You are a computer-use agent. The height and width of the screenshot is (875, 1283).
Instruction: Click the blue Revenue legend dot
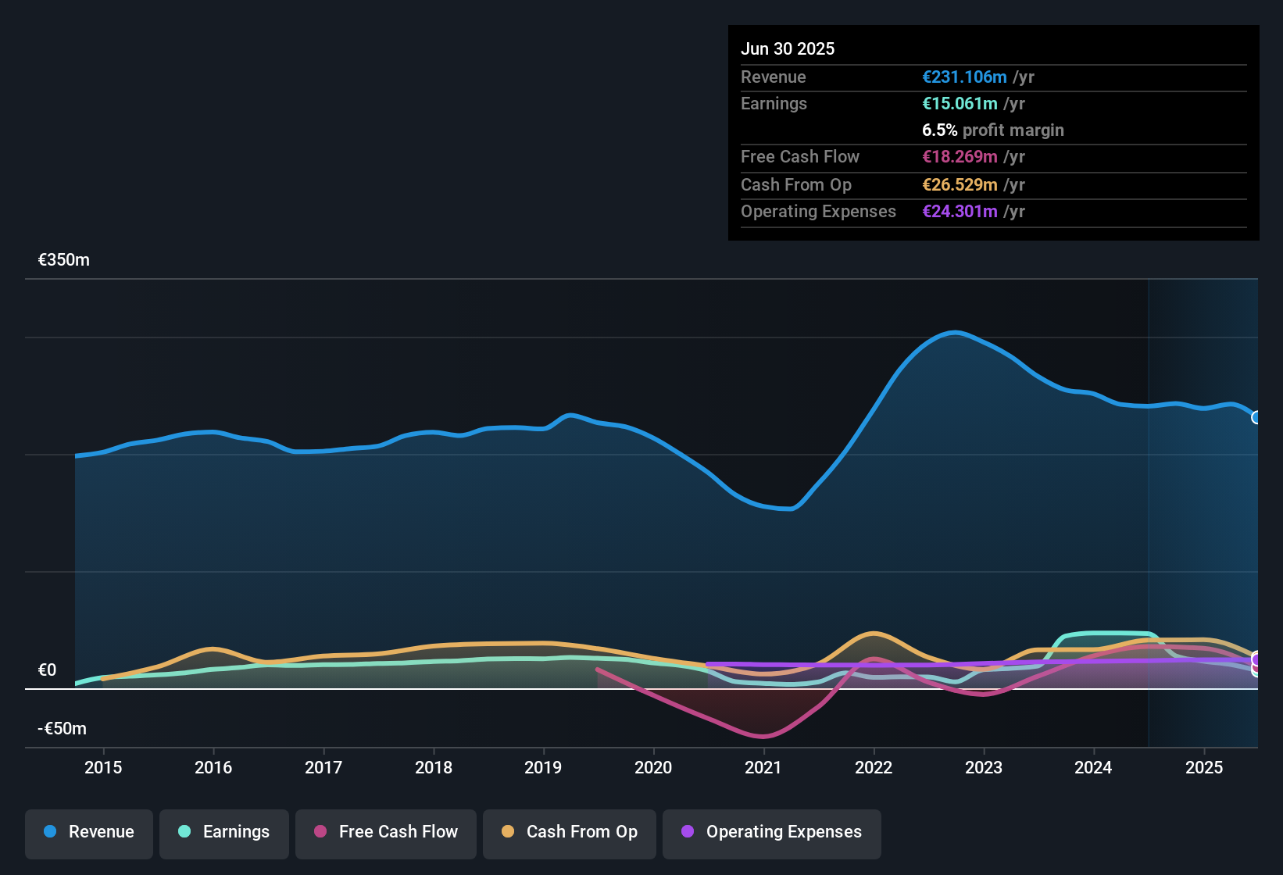[x=50, y=831]
